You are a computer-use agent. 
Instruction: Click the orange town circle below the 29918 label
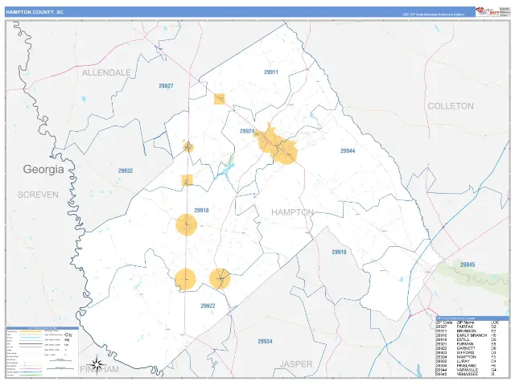pyautogui.click(x=186, y=225)
